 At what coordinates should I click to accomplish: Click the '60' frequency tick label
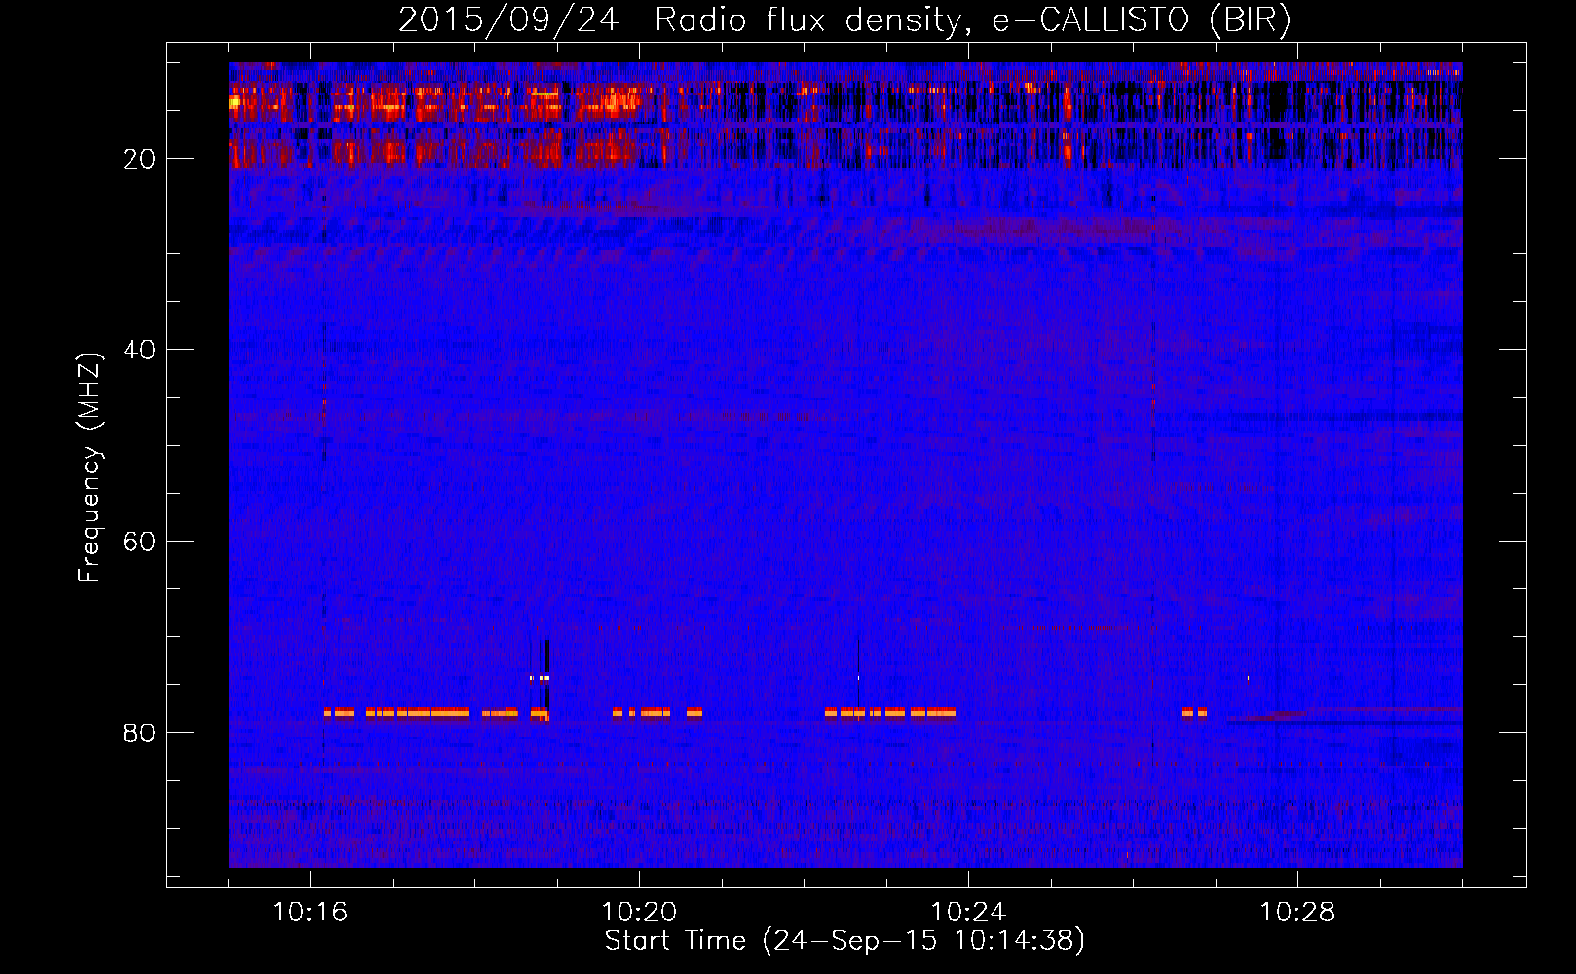(x=139, y=542)
